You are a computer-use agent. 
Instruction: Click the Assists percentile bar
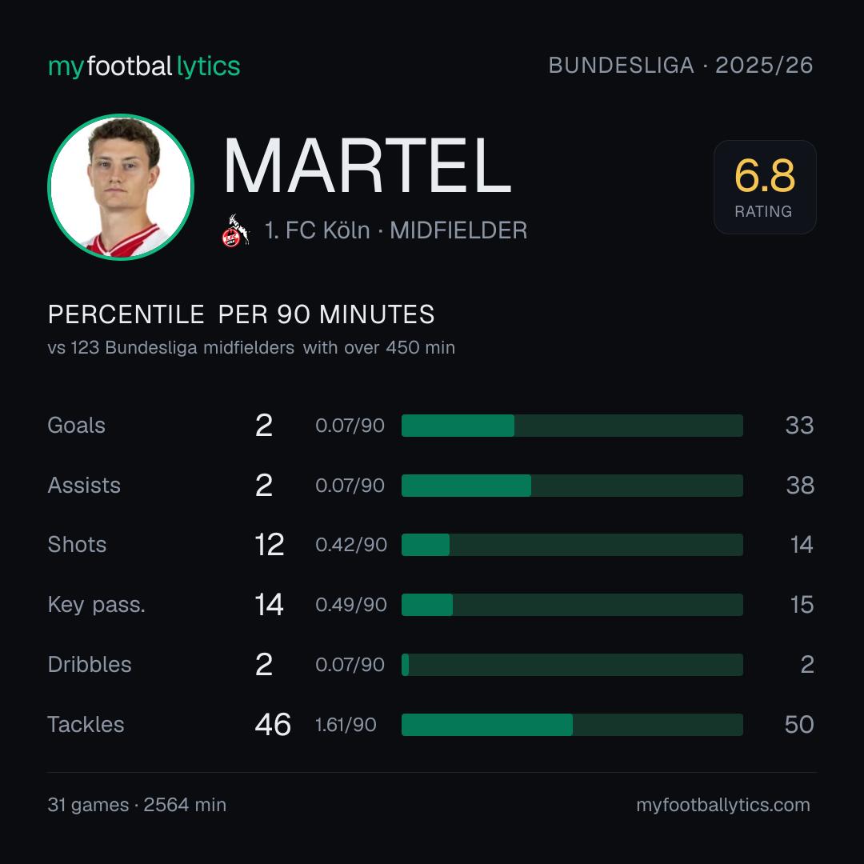point(572,486)
